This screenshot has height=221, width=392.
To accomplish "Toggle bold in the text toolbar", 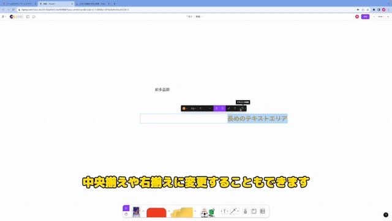I will point(216,108).
